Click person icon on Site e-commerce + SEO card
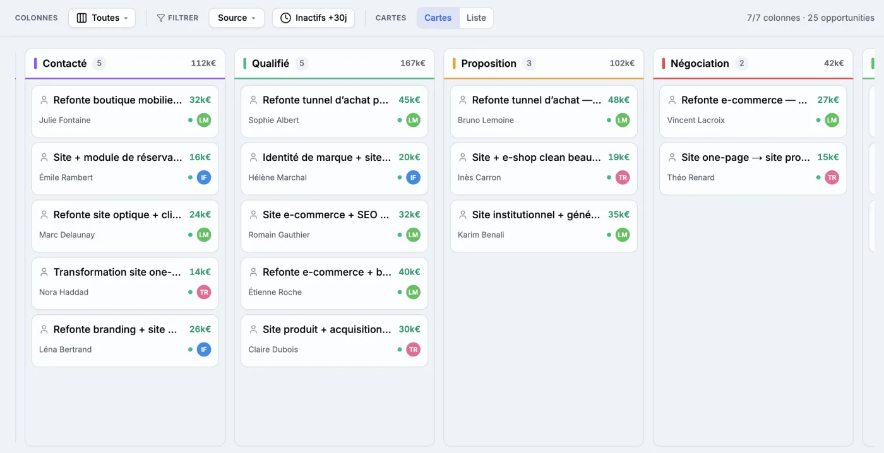Image resolution: width=884 pixels, height=453 pixels. pyautogui.click(x=253, y=215)
